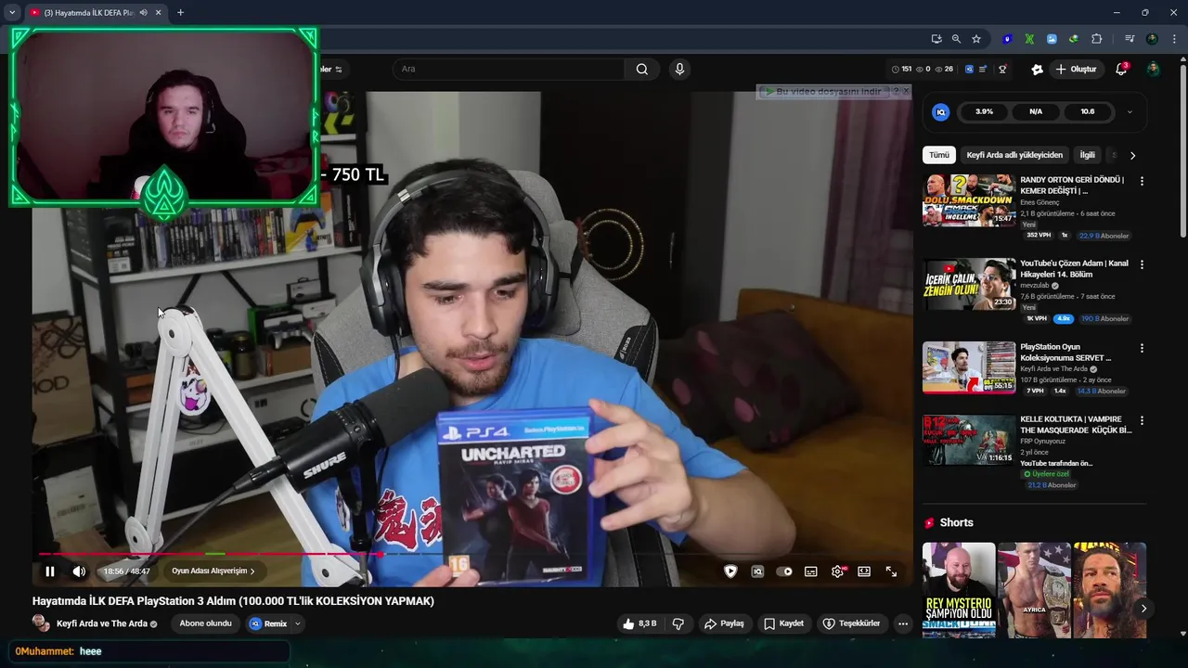Mute the tab via its speaker icon
The image size is (1188, 668).
(x=143, y=13)
